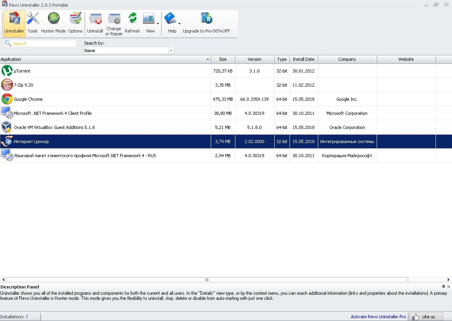Sort by the Version column header
452x321 pixels.
point(255,59)
